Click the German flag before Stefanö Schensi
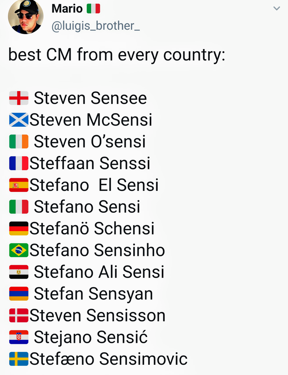This screenshot has width=288, height=375. pyautogui.click(x=19, y=229)
